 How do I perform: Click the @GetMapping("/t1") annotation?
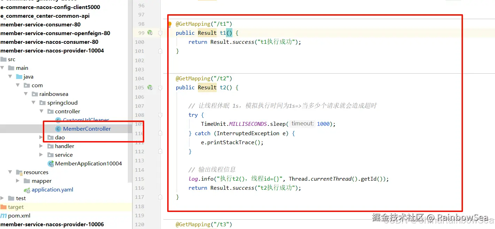(x=204, y=24)
